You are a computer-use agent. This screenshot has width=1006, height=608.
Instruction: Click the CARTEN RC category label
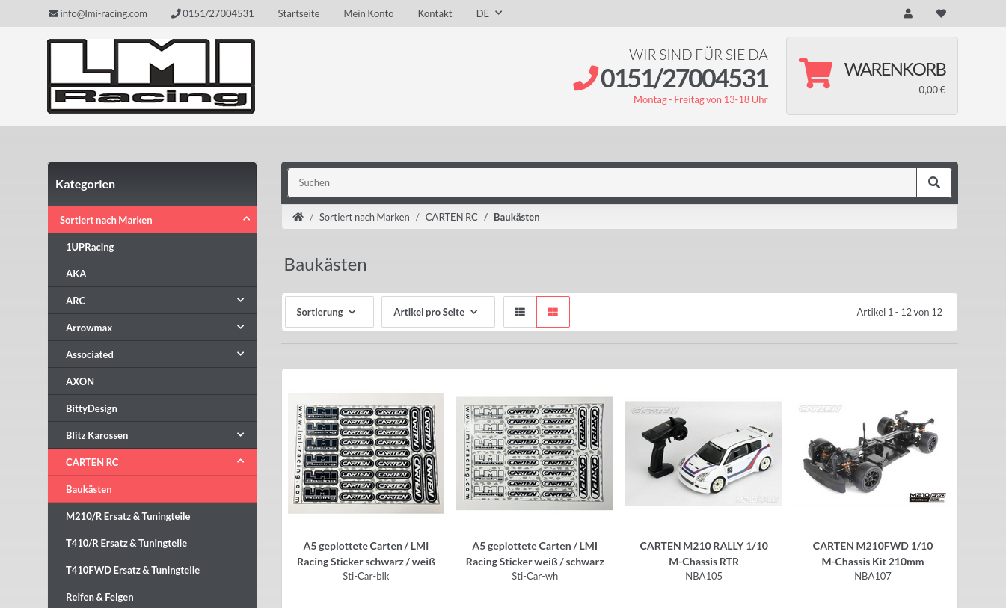point(92,462)
